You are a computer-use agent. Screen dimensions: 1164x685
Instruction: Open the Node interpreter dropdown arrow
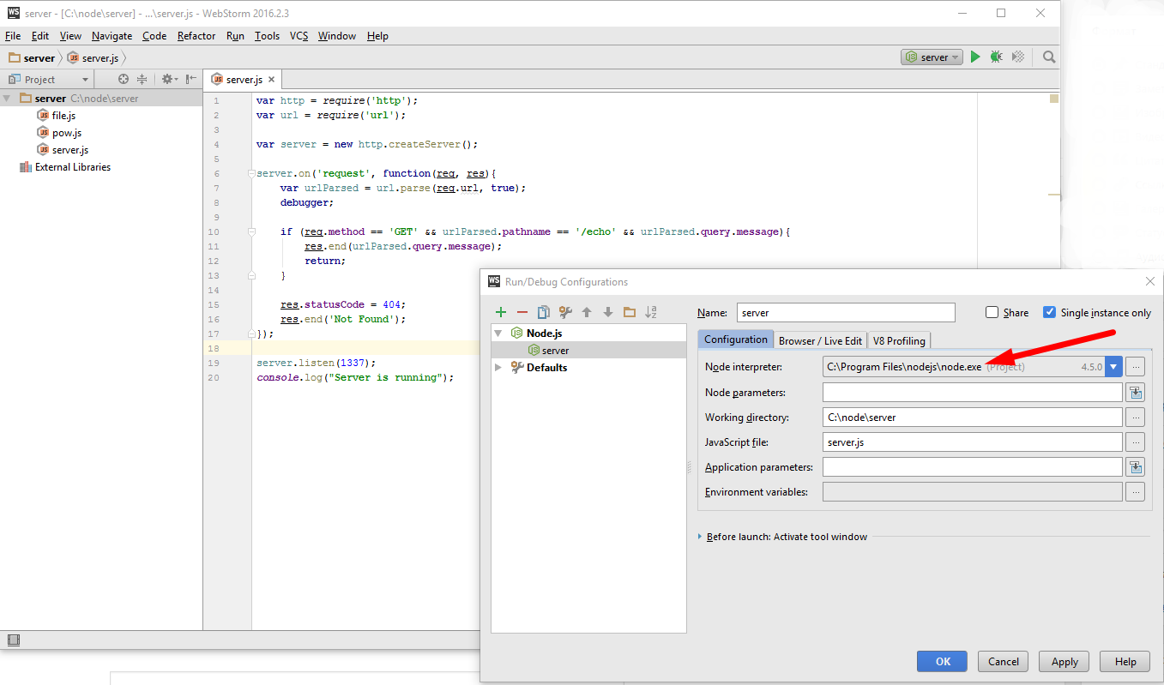tap(1113, 367)
